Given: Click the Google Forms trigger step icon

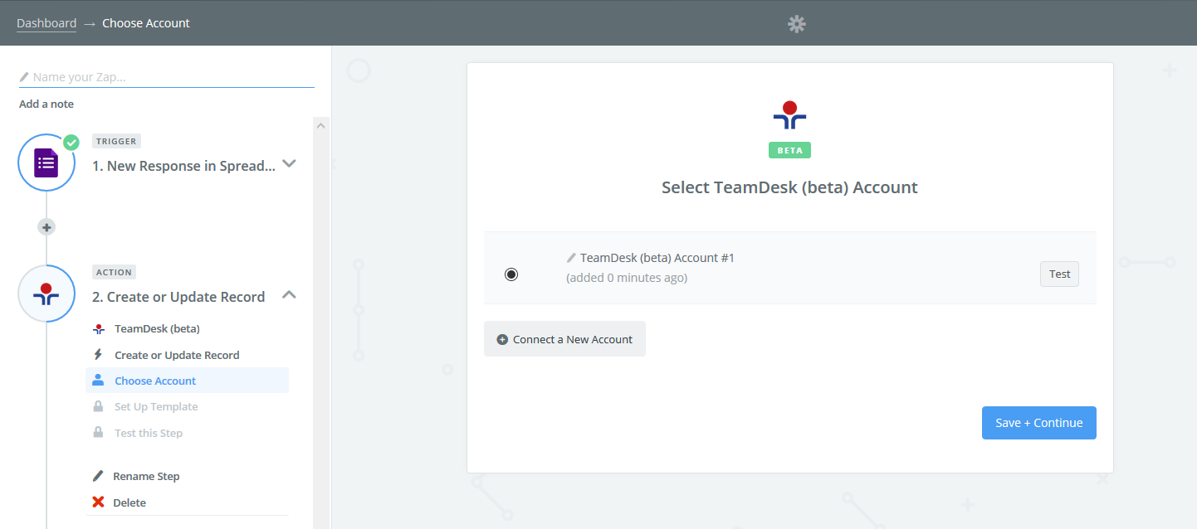Looking at the screenshot, I should [x=46, y=163].
